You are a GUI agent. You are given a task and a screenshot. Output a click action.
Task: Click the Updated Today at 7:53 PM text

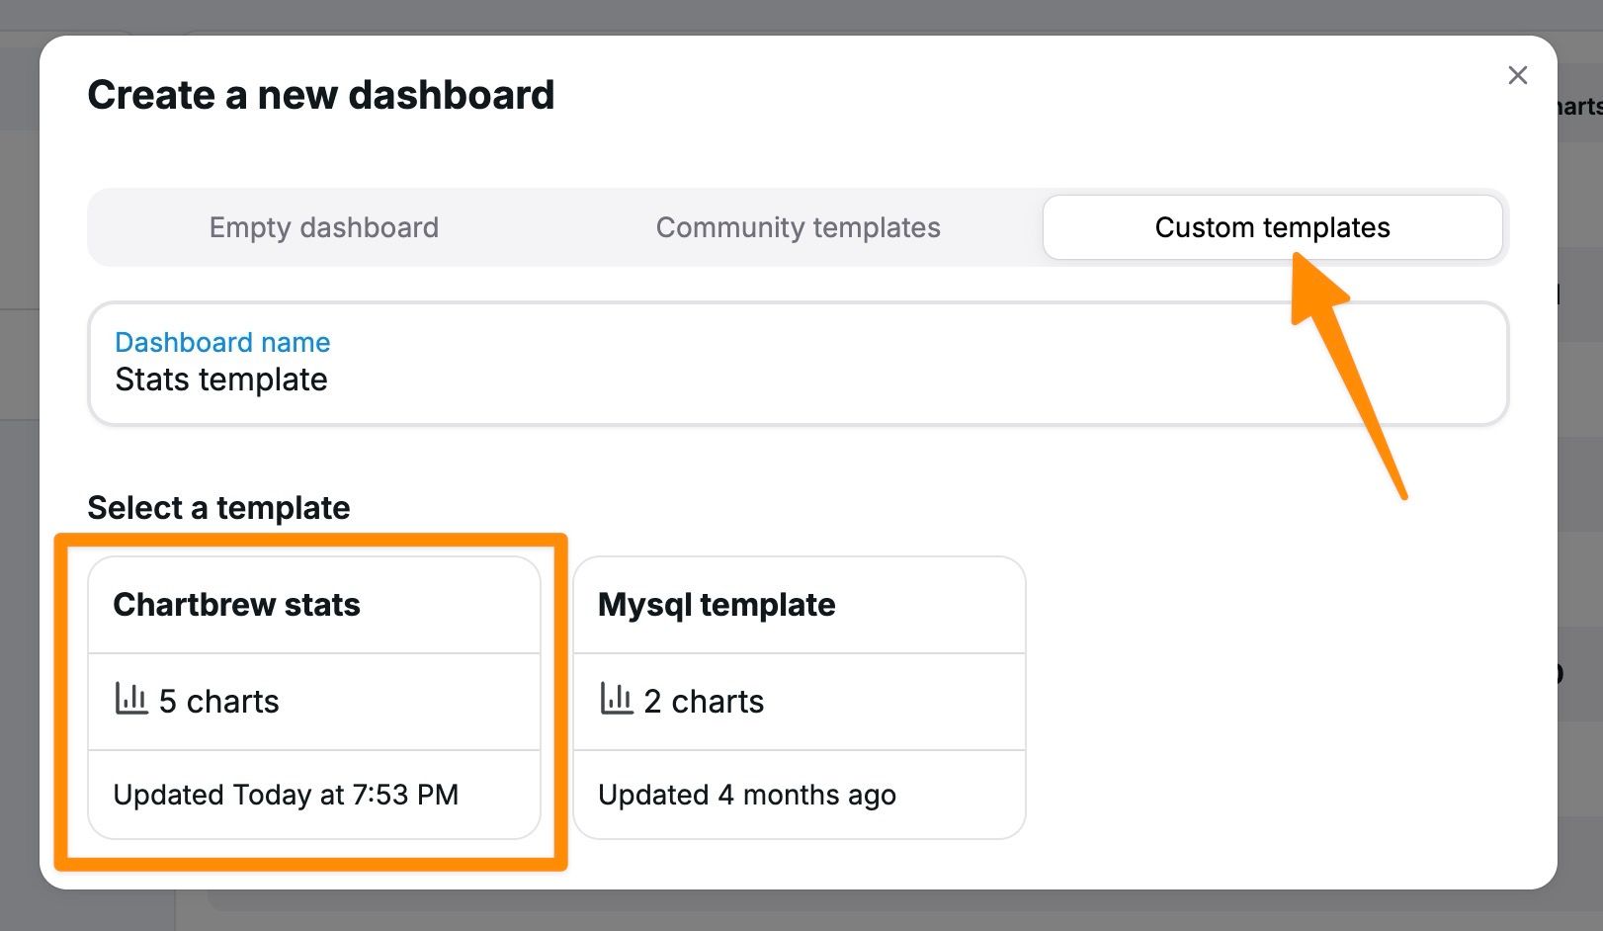(287, 795)
